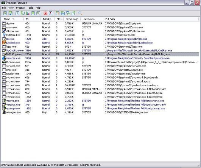Click the red X kill process icon
Viewport: 201px width, 168px height.
(45, 13)
